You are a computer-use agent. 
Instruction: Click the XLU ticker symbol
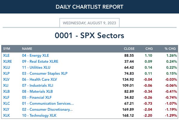pyautogui.click(x=7, y=67)
